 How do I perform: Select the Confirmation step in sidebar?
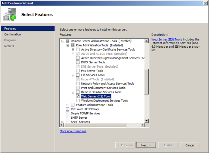(12, 34)
